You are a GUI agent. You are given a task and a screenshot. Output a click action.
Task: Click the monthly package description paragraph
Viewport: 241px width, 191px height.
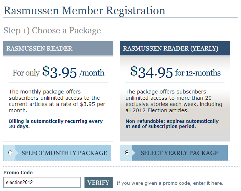coord(57,101)
